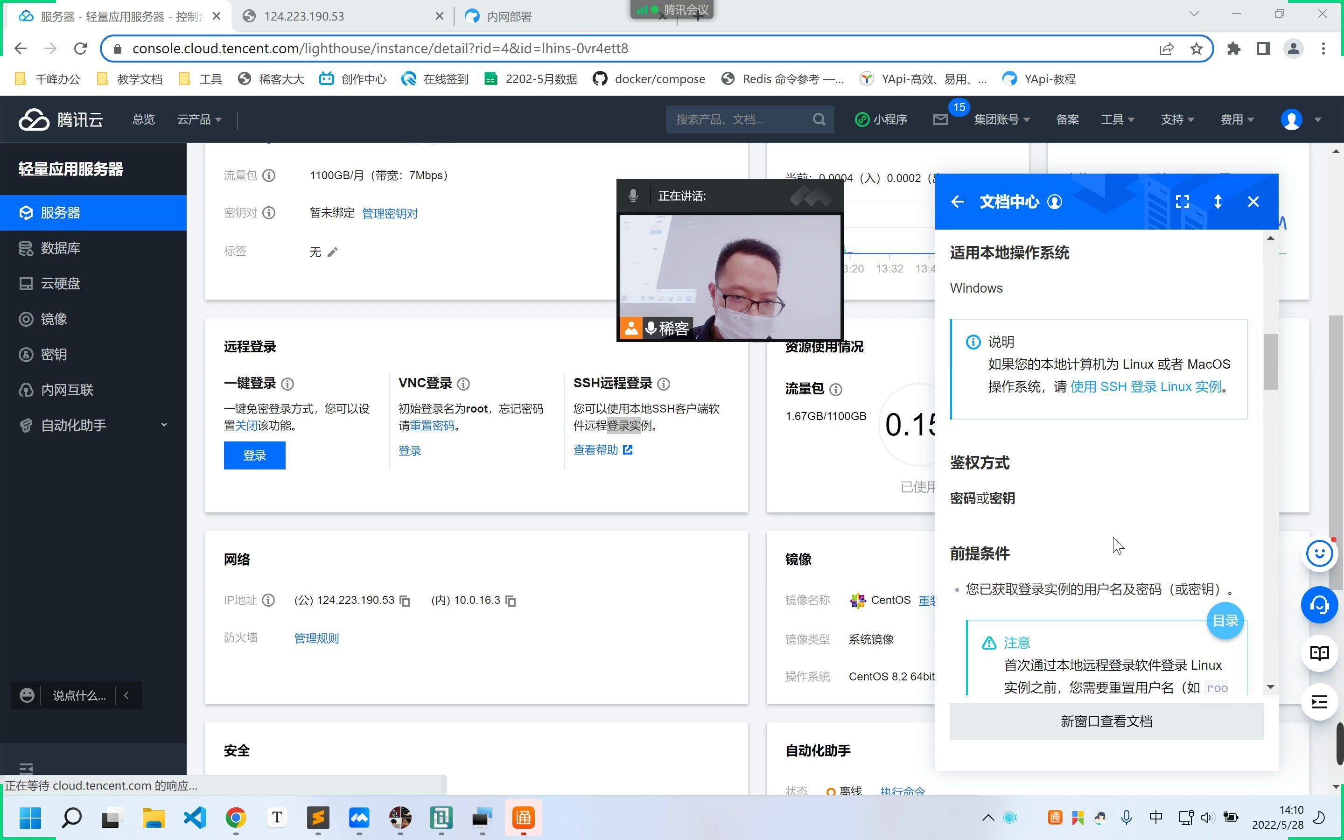The width and height of the screenshot is (1344, 840).
Task: Bookmark this page with the star icon
Action: tap(1197, 49)
